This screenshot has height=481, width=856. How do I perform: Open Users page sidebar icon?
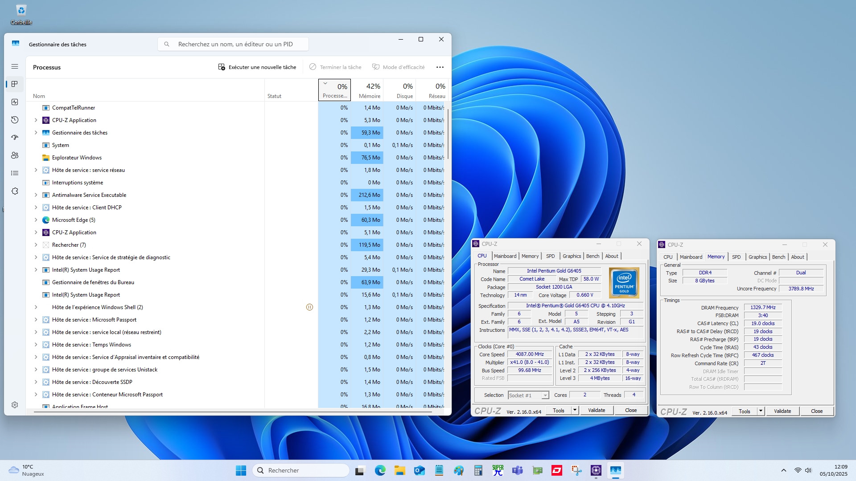click(15, 155)
